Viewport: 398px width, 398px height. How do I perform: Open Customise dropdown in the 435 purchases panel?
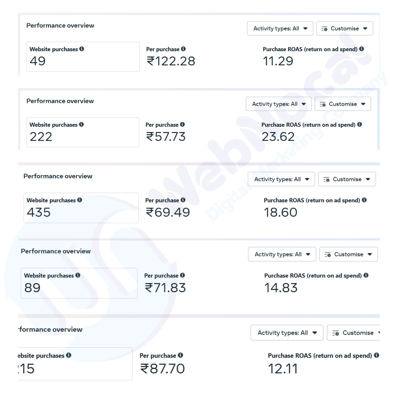point(347,179)
